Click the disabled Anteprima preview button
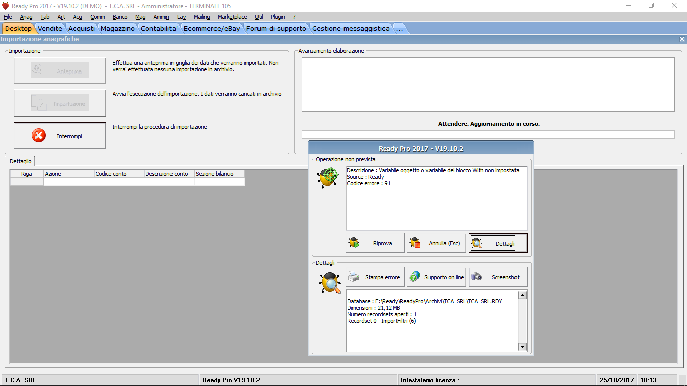 click(60, 71)
